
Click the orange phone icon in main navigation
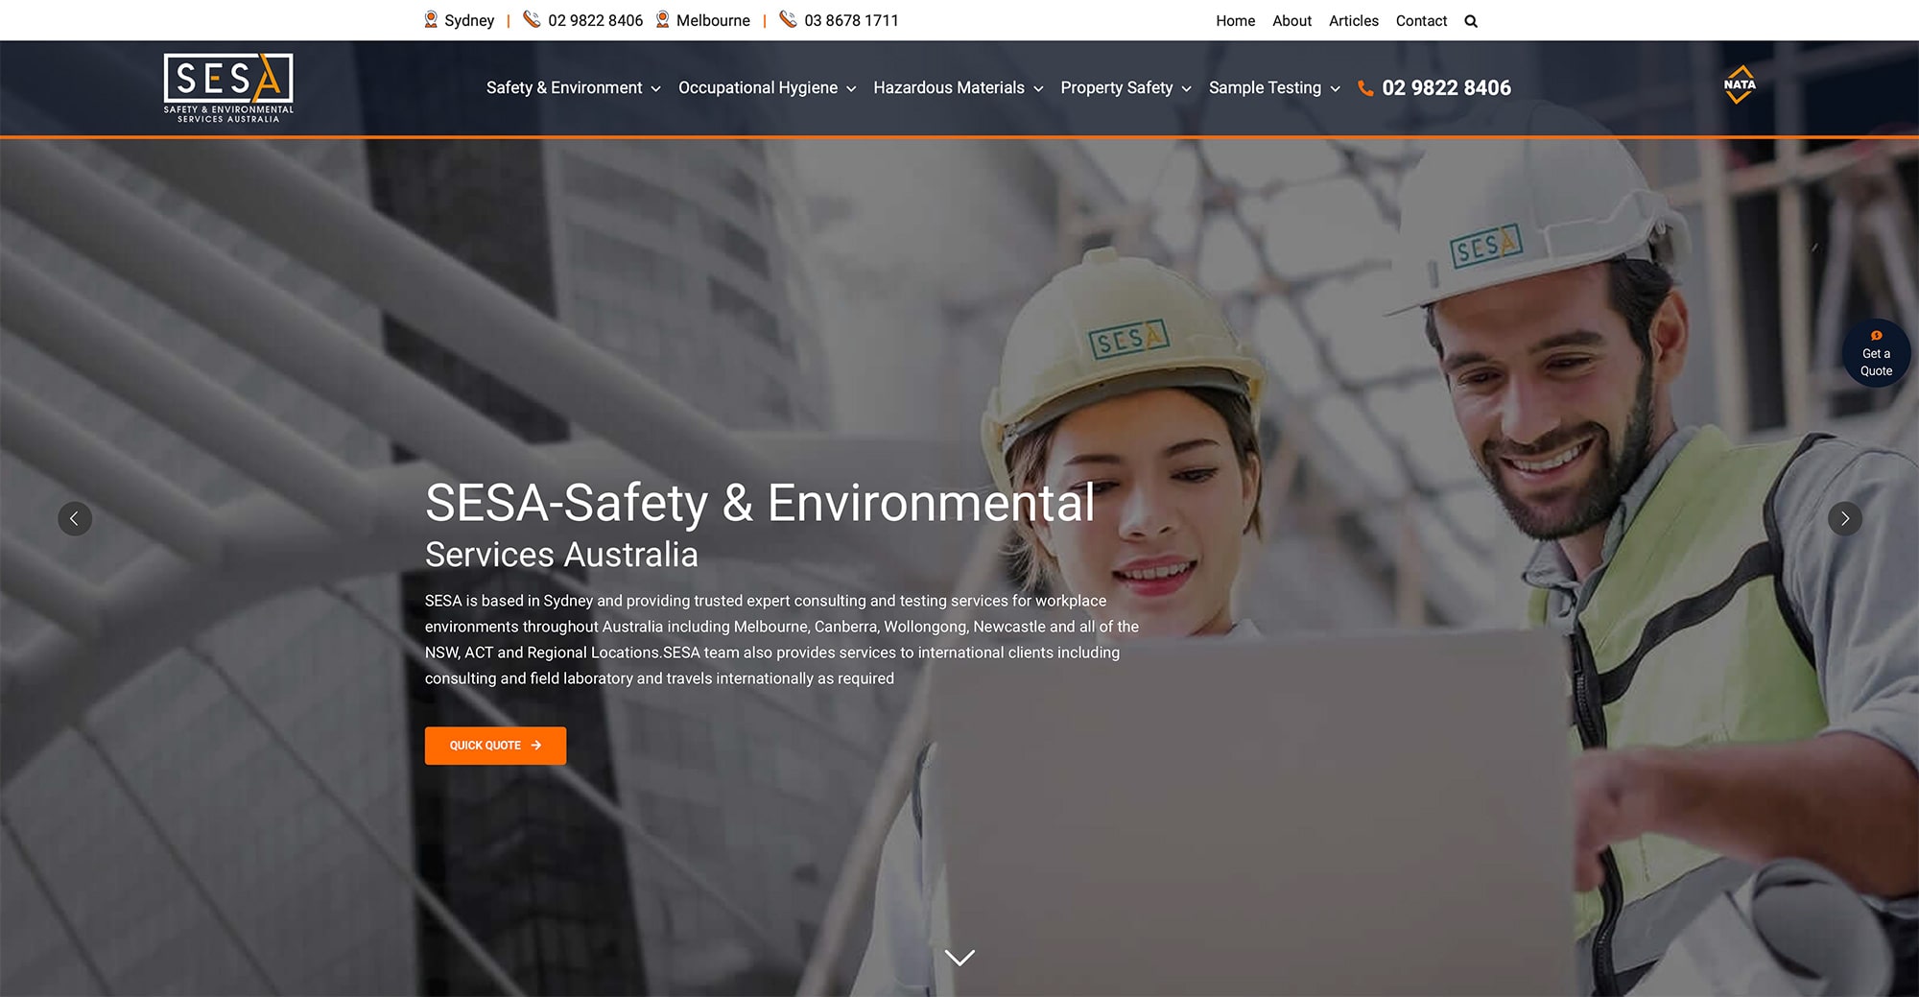tap(1365, 88)
